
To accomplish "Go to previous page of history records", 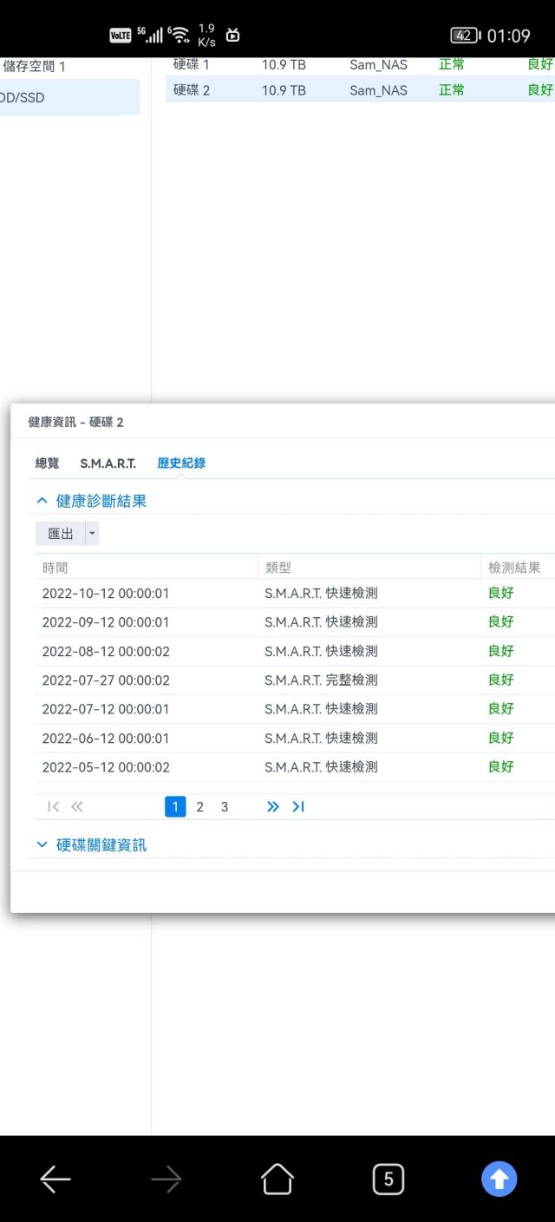I will point(77,807).
